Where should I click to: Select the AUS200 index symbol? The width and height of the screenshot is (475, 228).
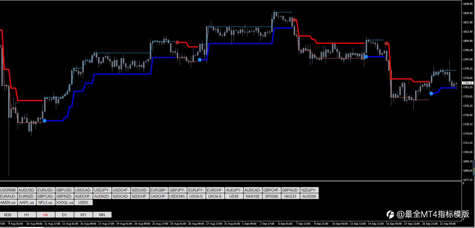(309, 196)
